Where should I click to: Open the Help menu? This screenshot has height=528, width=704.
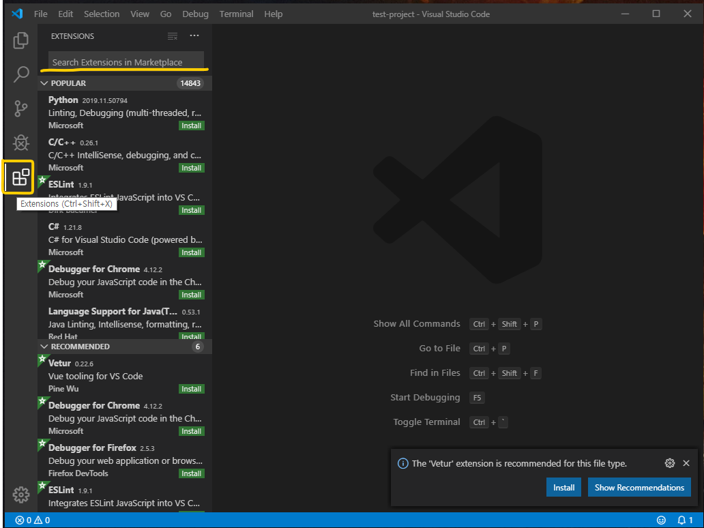[x=273, y=14]
